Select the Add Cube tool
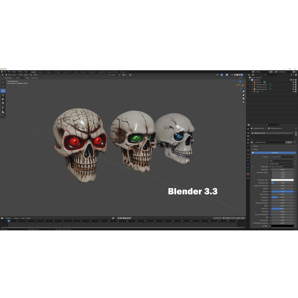 click(x=3, y=116)
